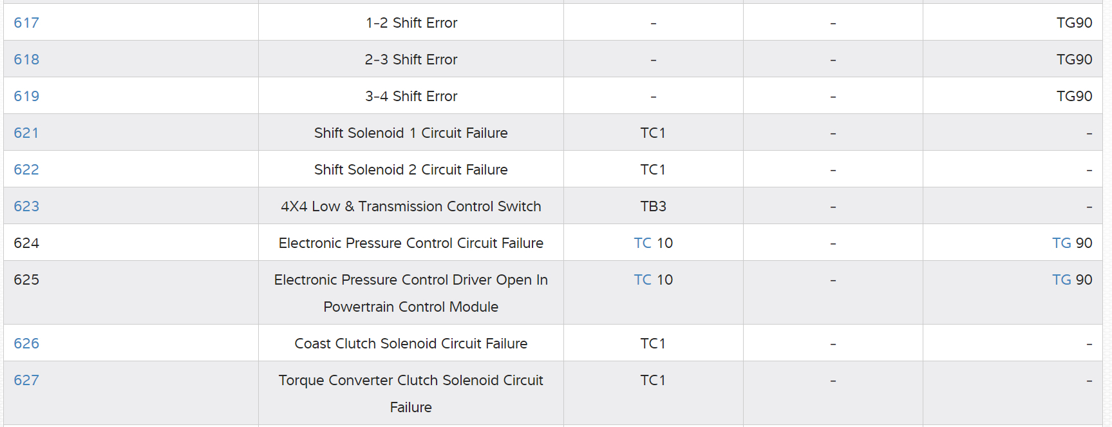The height and width of the screenshot is (427, 1112).
Task: Click the 618 code link
Action: pyautogui.click(x=26, y=60)
